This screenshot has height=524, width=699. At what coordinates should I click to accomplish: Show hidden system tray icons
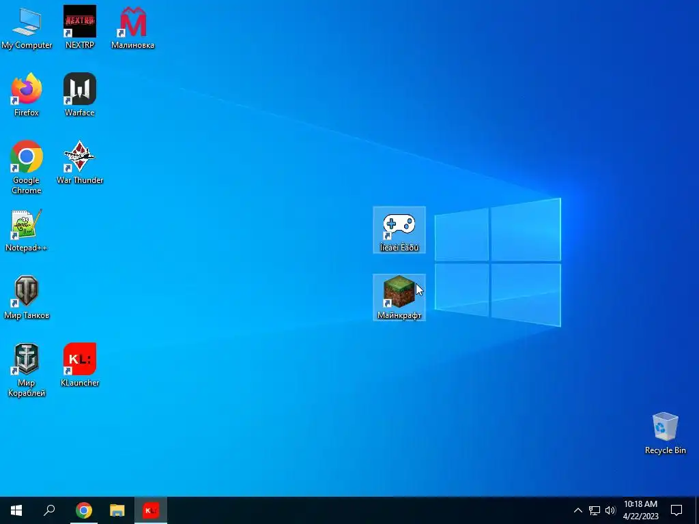[577, 510]
